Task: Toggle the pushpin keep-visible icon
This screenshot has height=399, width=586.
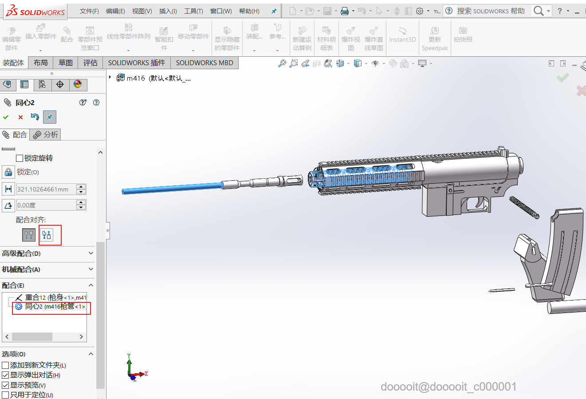Action: (x=49, y=117)
